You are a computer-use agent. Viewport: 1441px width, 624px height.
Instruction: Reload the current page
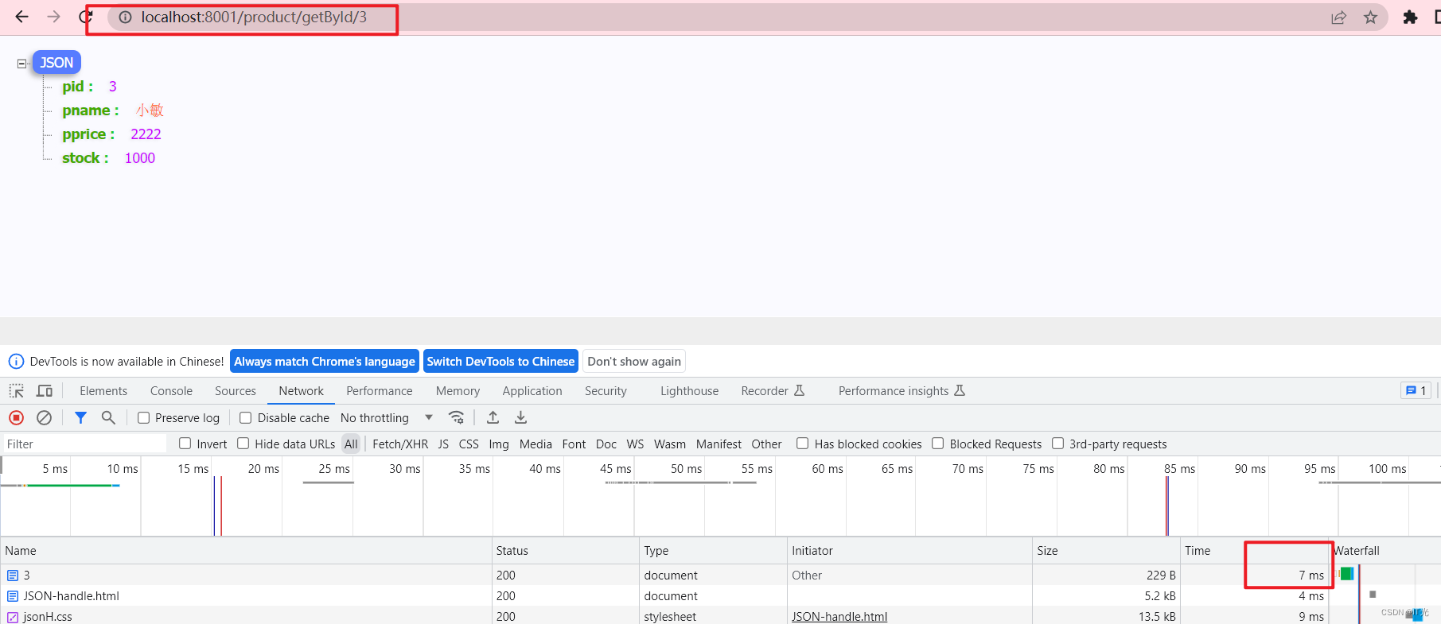pos(85,17)
